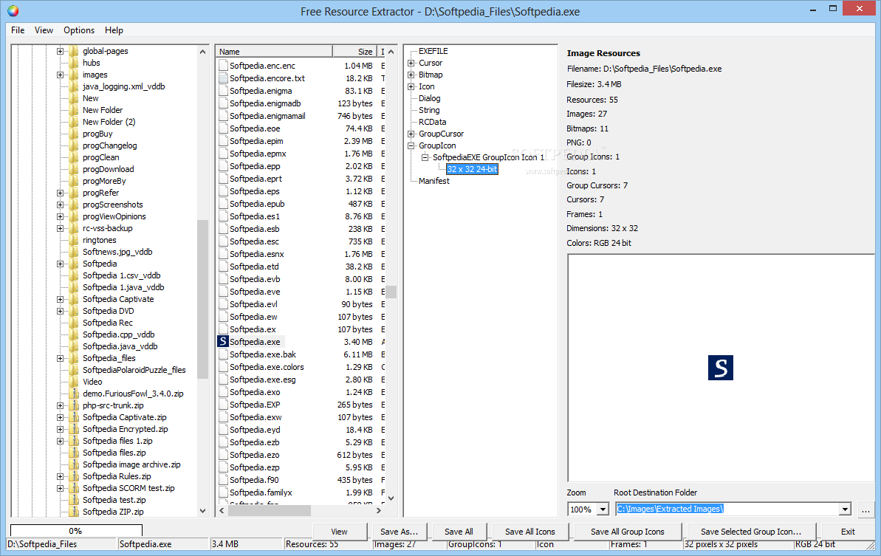Collapse the GroupIcon resource node
This screenshot has width=881, height=556.
411,145
